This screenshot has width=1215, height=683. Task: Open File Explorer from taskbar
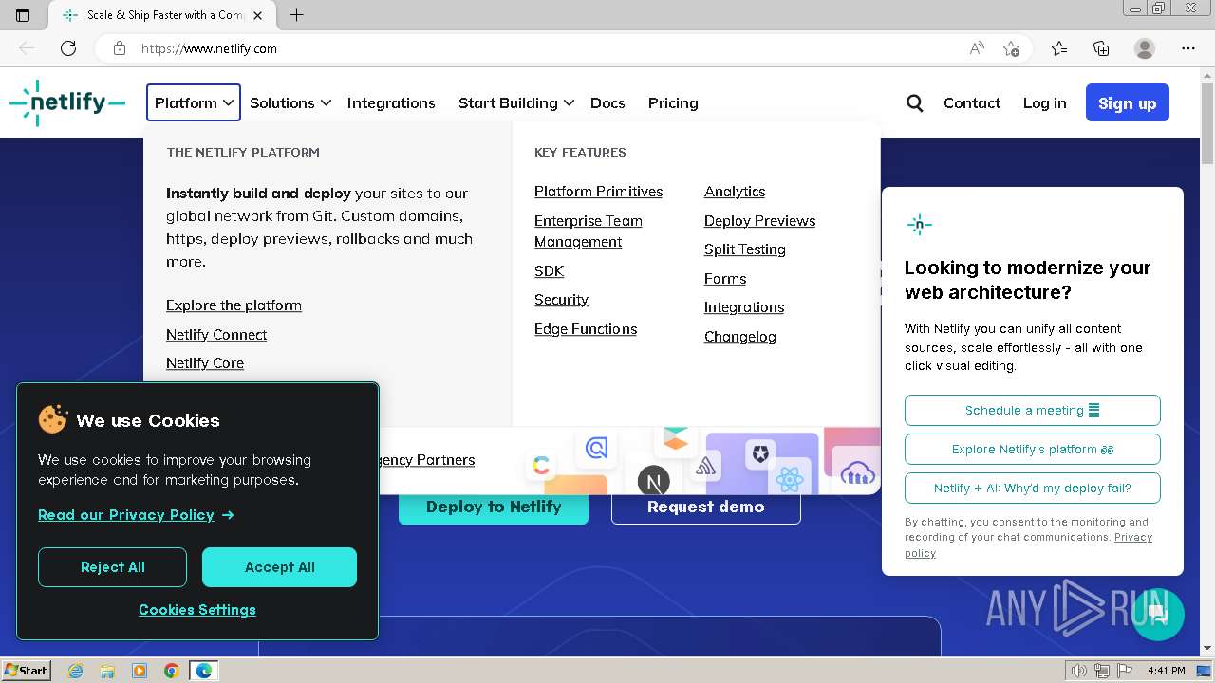click(107, 671)
